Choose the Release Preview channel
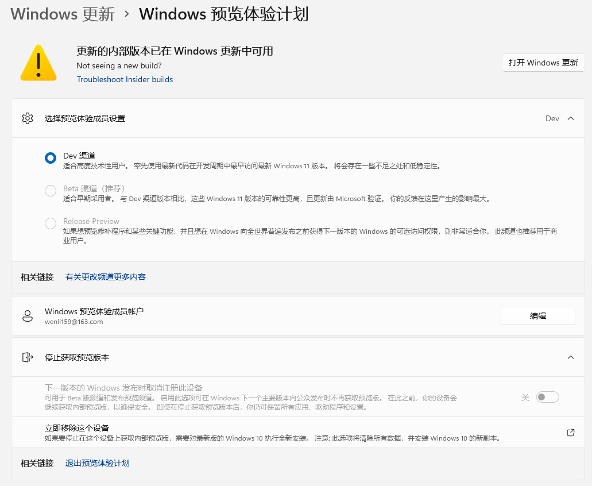This screenshot has width=592, height=486. pos(51,224)
